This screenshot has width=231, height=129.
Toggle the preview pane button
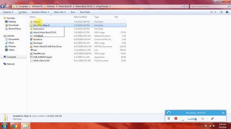(x=221, y=12)
